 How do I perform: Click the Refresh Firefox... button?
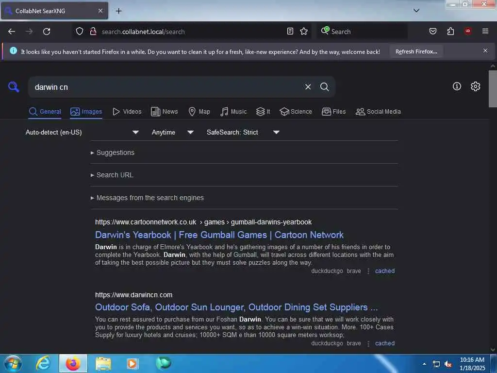(416, 51)
